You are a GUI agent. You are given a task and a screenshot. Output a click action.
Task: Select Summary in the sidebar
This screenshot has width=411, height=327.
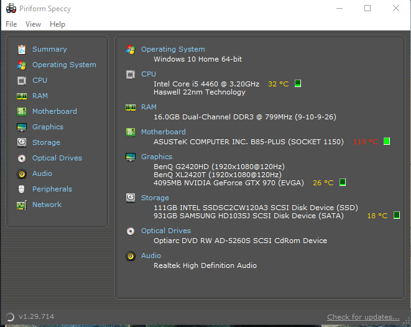click(50, 49)
